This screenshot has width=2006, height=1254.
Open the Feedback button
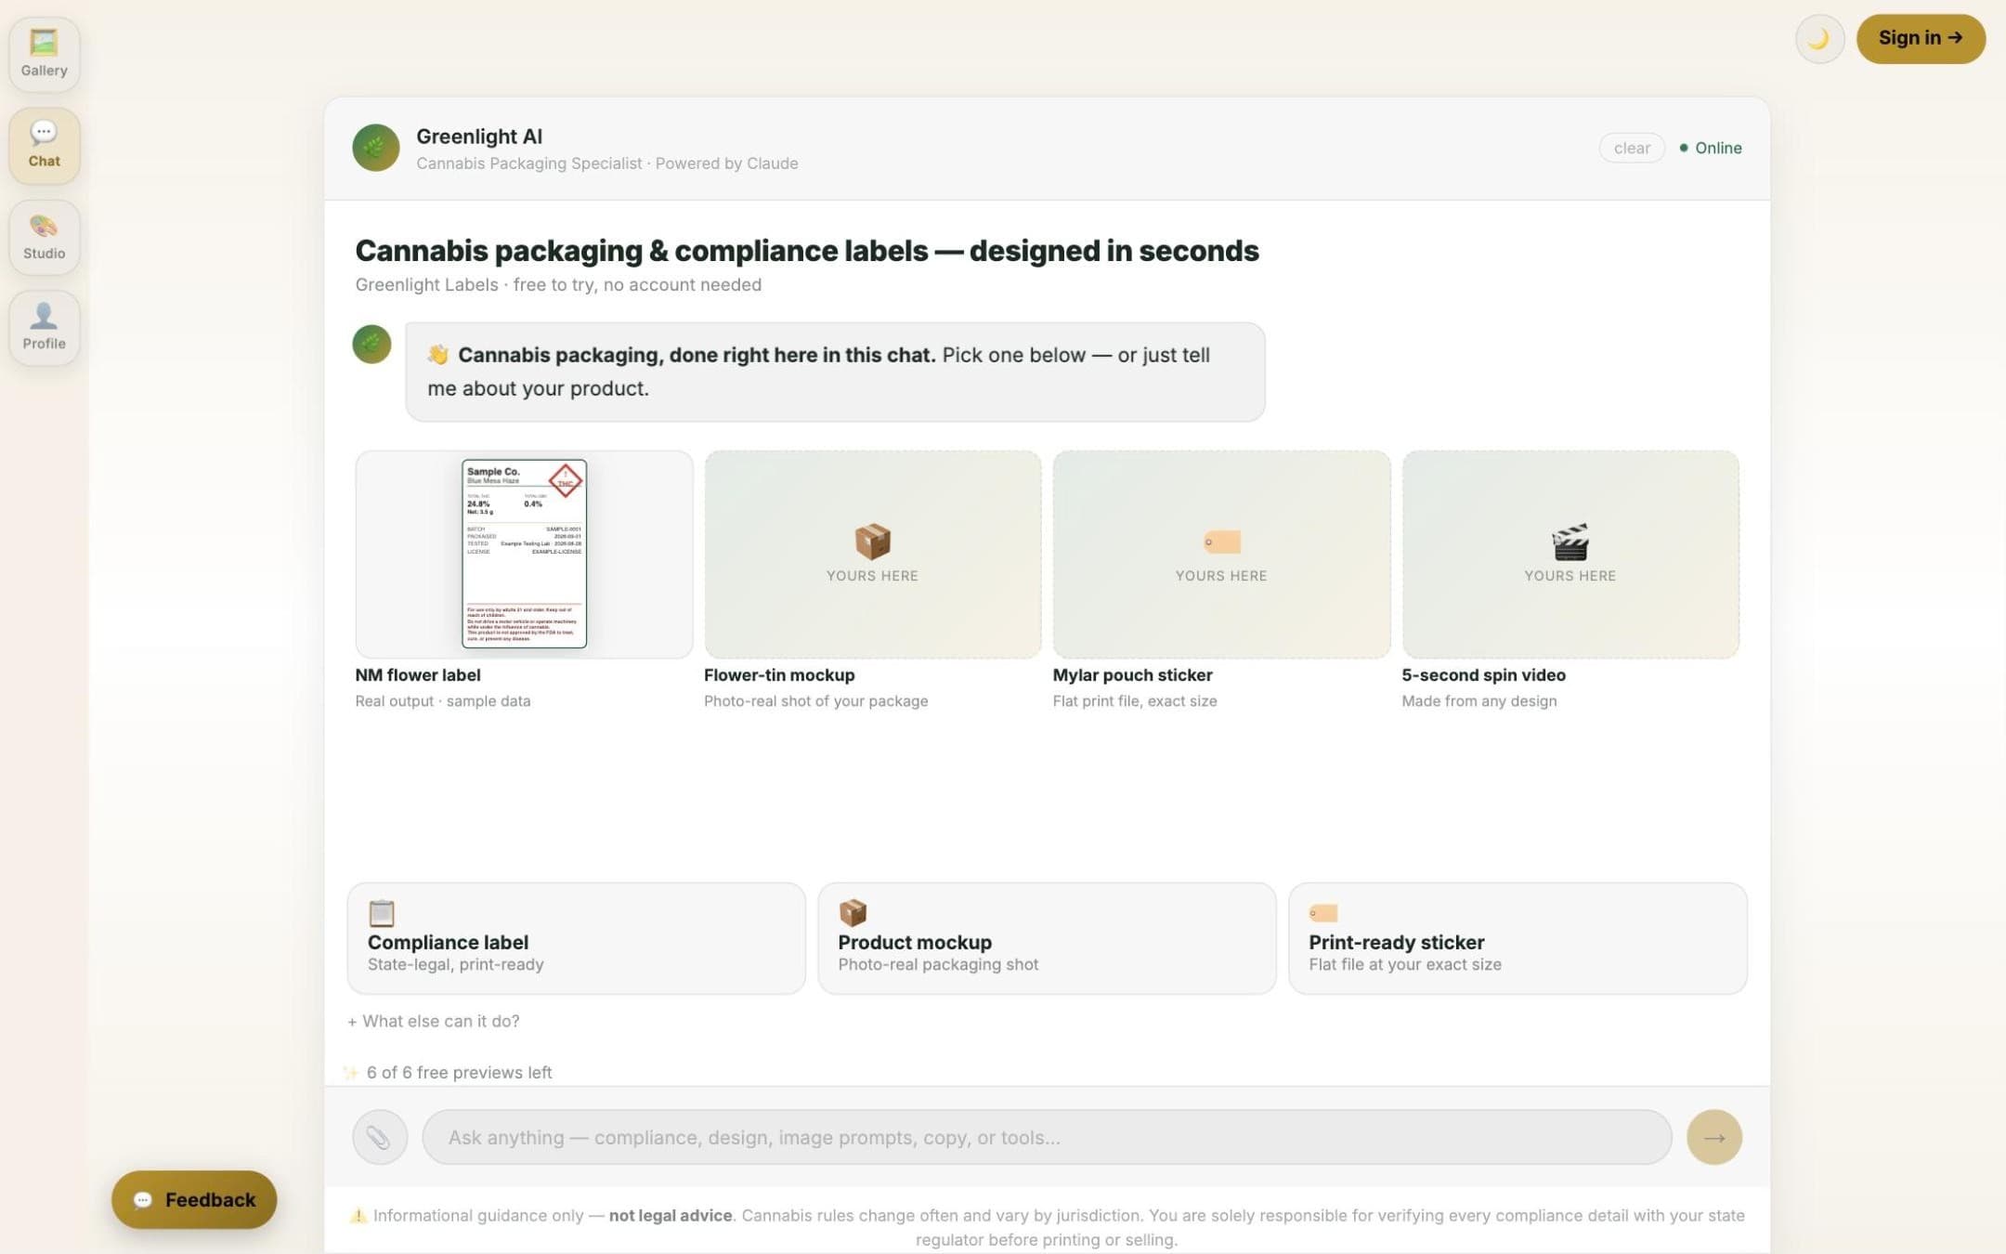click(194, 1199)
